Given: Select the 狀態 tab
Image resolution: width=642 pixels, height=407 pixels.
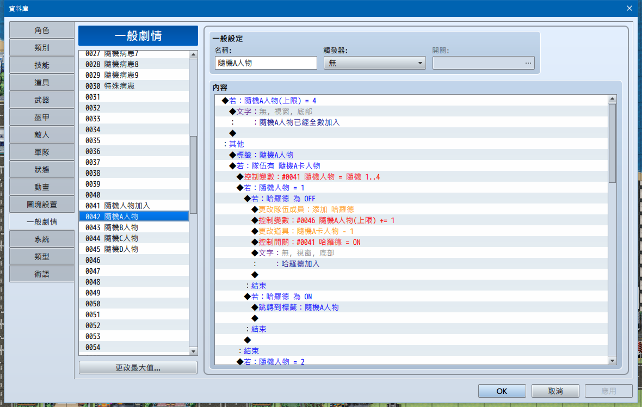Looking at the screenshot, I should click(42, 170).
